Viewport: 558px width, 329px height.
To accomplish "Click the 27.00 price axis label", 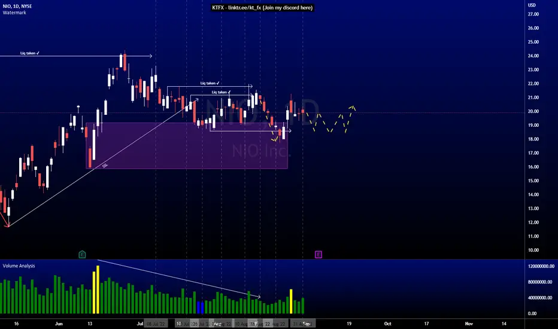I will 533,14.
